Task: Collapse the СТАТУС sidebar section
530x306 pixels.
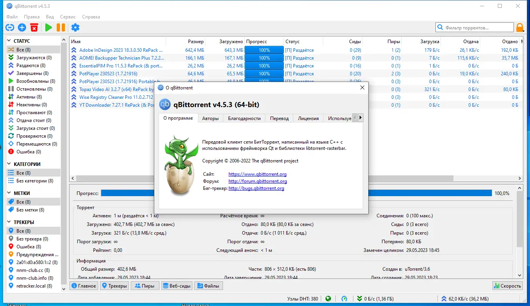Action: click(x=9, y=41)
